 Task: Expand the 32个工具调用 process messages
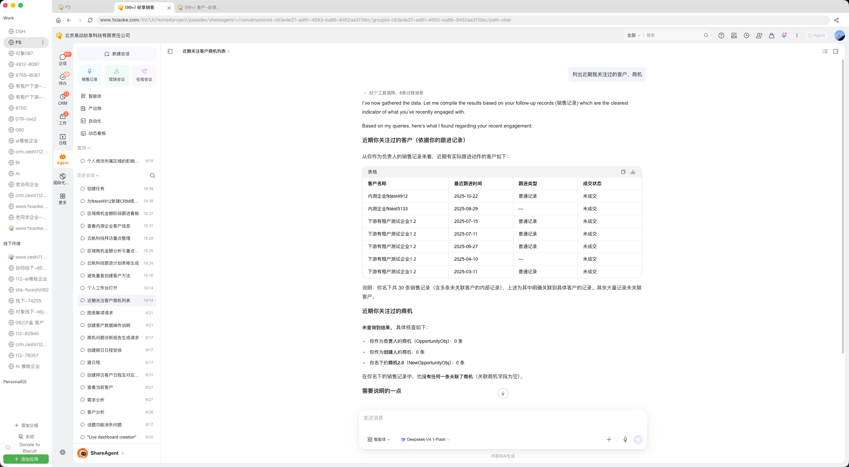pyautogui.click(x=393, y=93)
